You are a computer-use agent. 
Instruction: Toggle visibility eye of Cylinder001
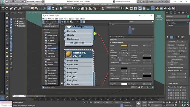click(15, 26)
